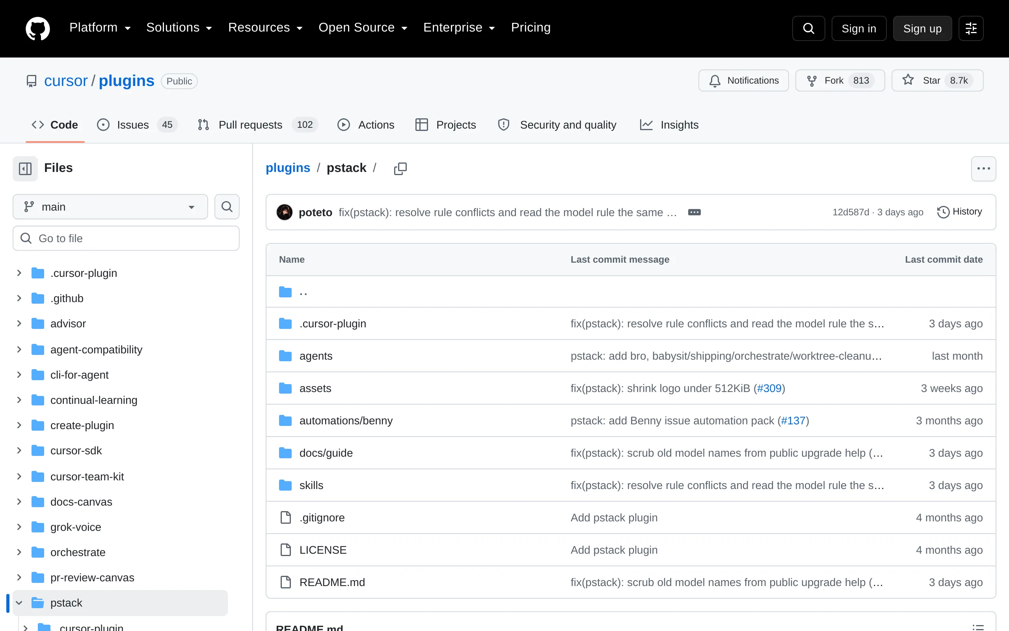1009x631 pixels.
Task: Collapse the file tree side panel
Action: (x=25, y=169)
